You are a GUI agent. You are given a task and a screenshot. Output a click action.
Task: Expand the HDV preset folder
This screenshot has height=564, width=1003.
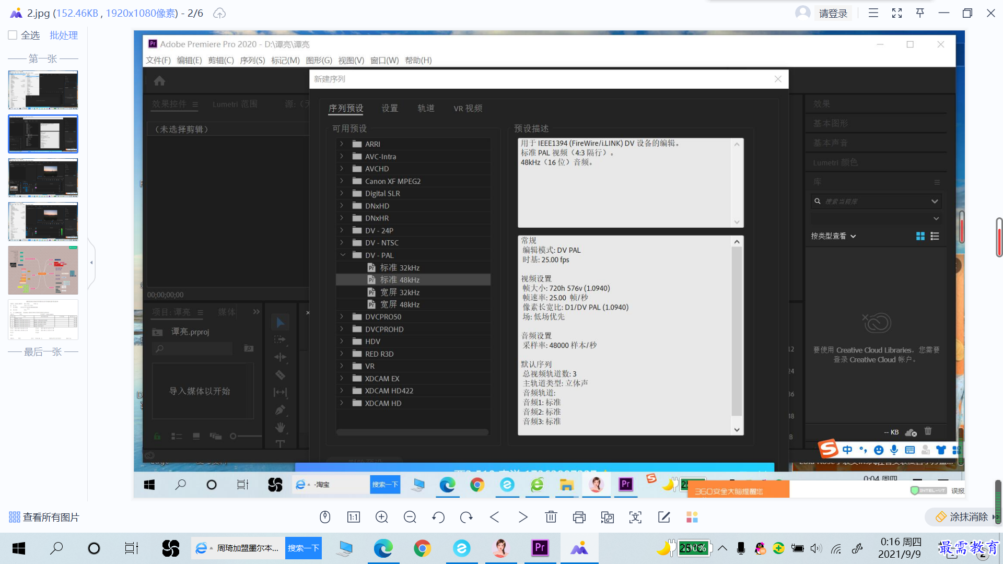pyautogui.click(x=342, y=342)
